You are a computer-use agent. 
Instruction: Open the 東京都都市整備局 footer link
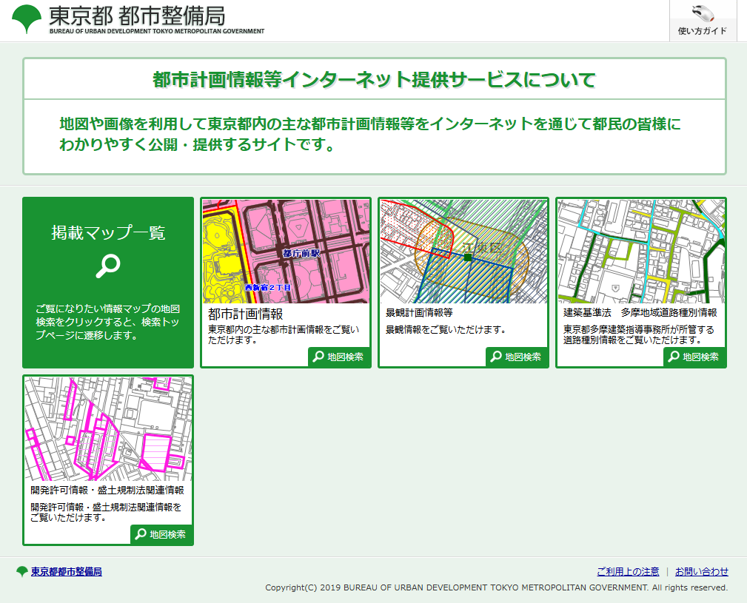[x=66, y=572]
